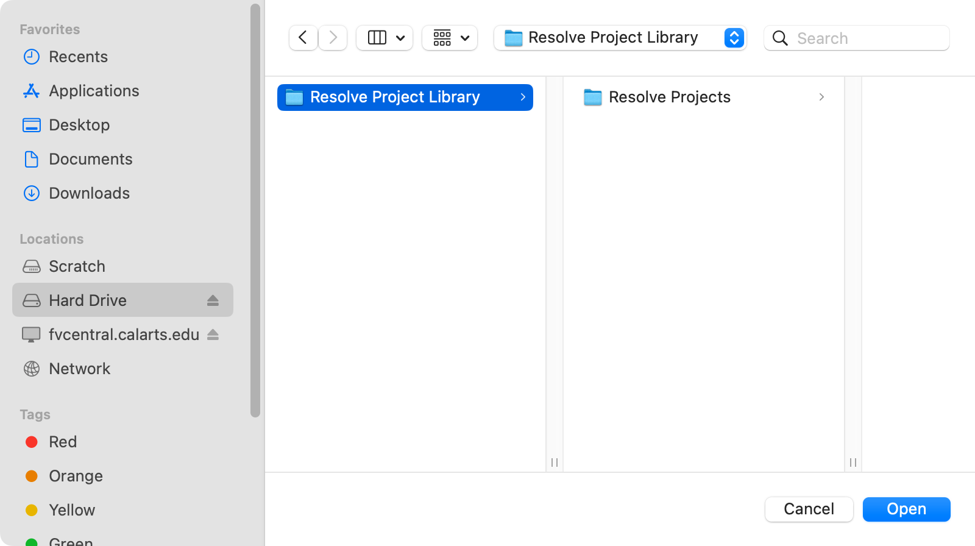Screen dimensions: 975x546
Task: Click the second column resize handle
Action: pyautogui.click(x=853, y=463)
